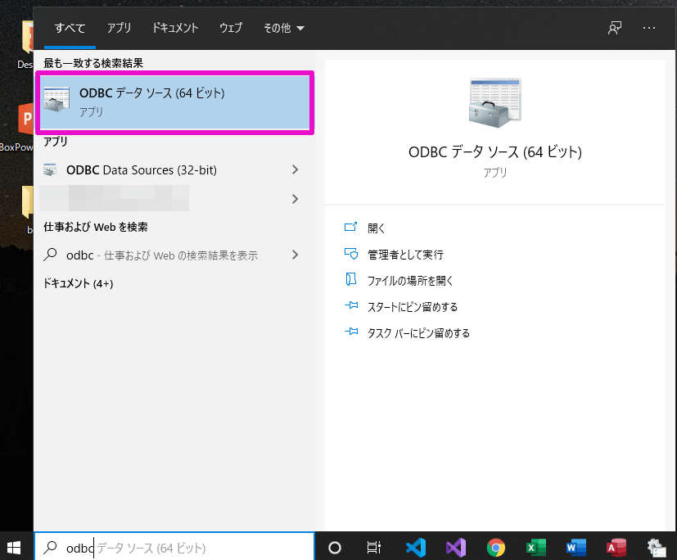Open the three-dots options menu
The height and width of the screenshot is (560, 677).
tap(649, 28)
